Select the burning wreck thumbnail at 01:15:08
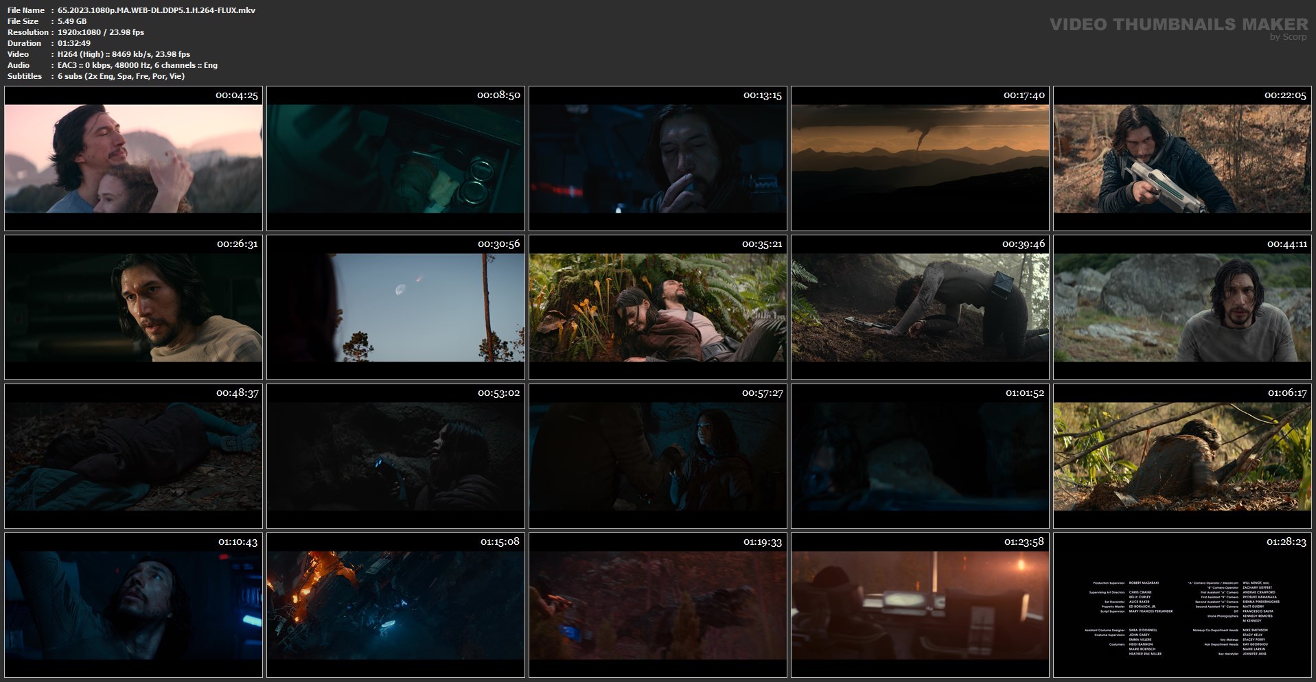Viewport: 1316px width, 682px height. coord(395,605)
